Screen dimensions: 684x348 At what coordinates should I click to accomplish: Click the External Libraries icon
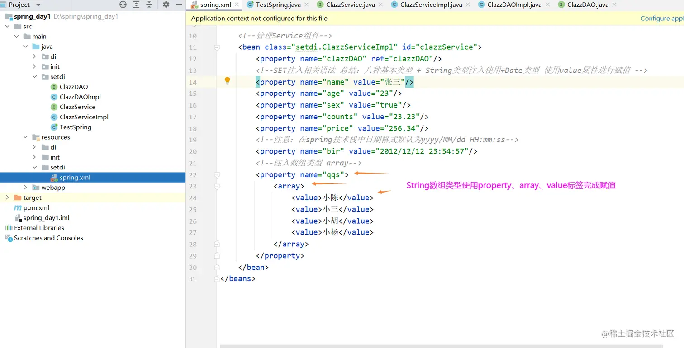coord(9,228)
